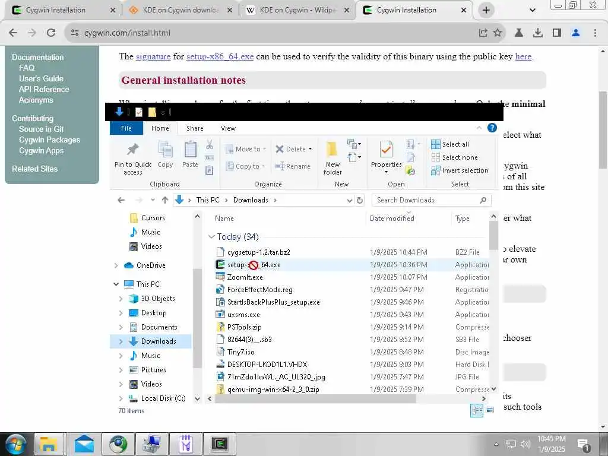Click Chrome bookmark star icon
The height and width of the screenshot is (456, 608).
(x=498, y=33)
